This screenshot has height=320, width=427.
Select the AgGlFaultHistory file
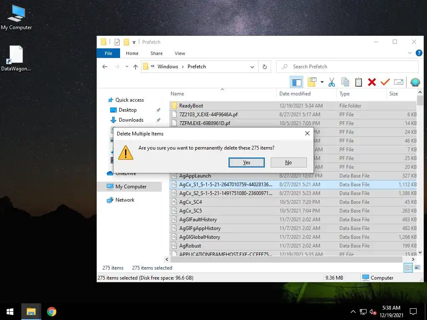tap(293, 219)
